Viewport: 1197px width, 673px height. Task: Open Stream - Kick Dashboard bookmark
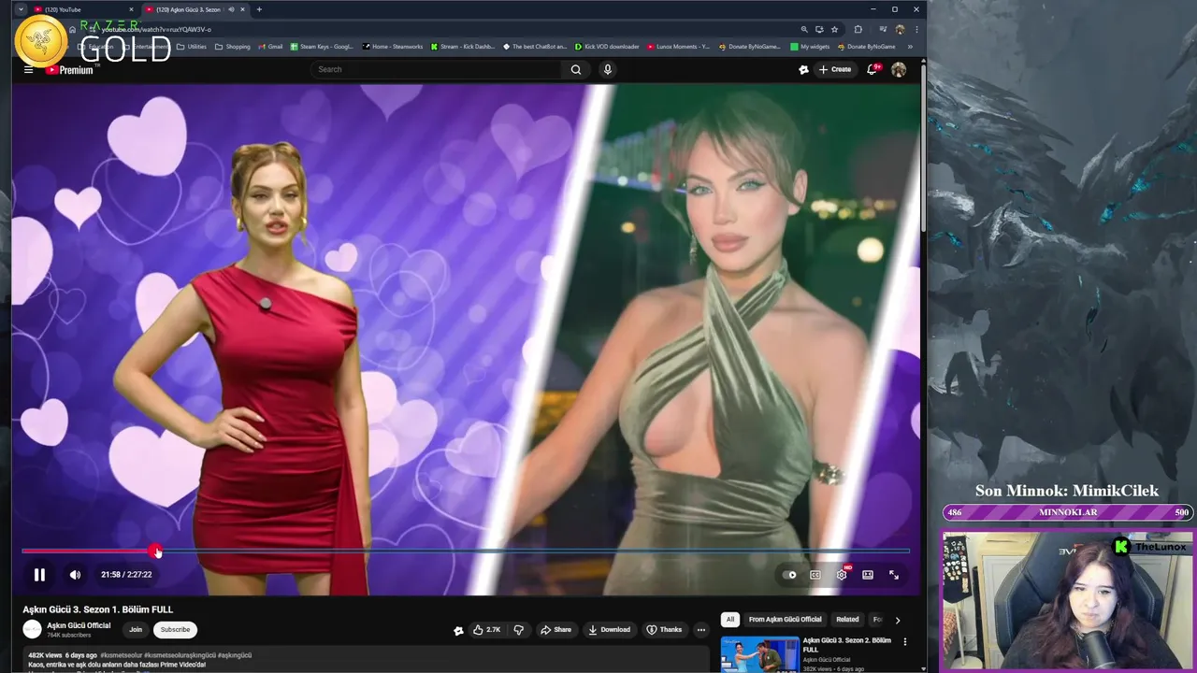463,47
